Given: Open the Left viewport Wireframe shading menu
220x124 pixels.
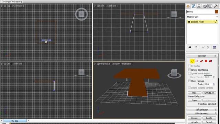Looking at the screenshot, I should tap(18, 64).
